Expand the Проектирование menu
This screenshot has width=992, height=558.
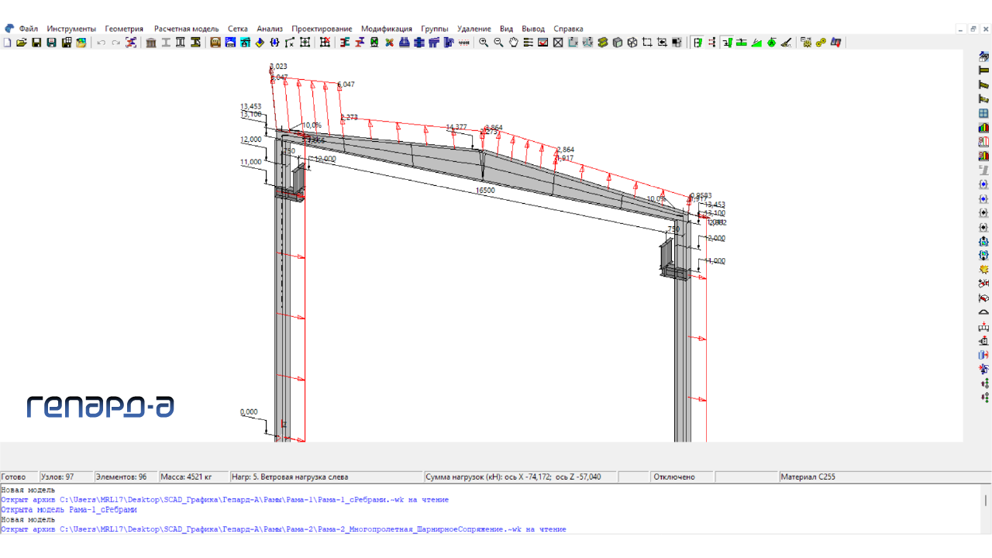point(322,29)
